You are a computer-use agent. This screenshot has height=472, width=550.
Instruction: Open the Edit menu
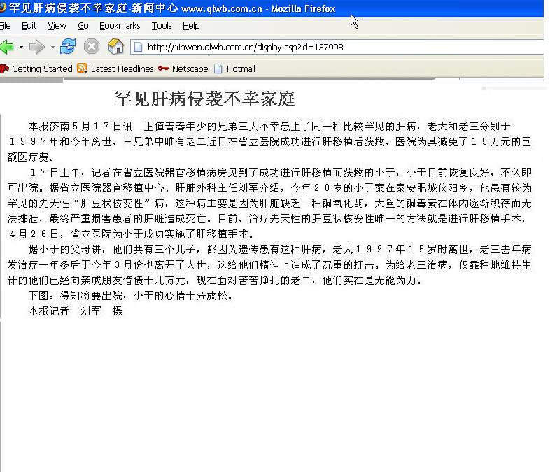click(29, 26)
